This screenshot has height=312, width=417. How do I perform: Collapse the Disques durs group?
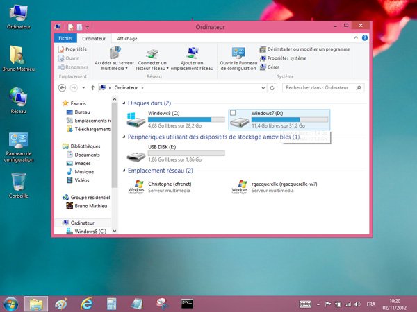124,103
